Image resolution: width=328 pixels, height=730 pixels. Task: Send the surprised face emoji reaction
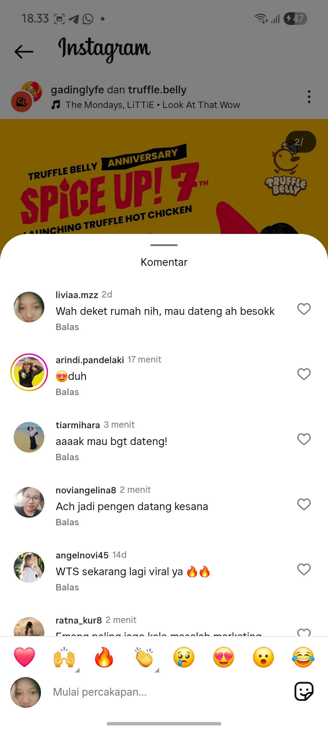pyautogui.click(x=263, y=657)
